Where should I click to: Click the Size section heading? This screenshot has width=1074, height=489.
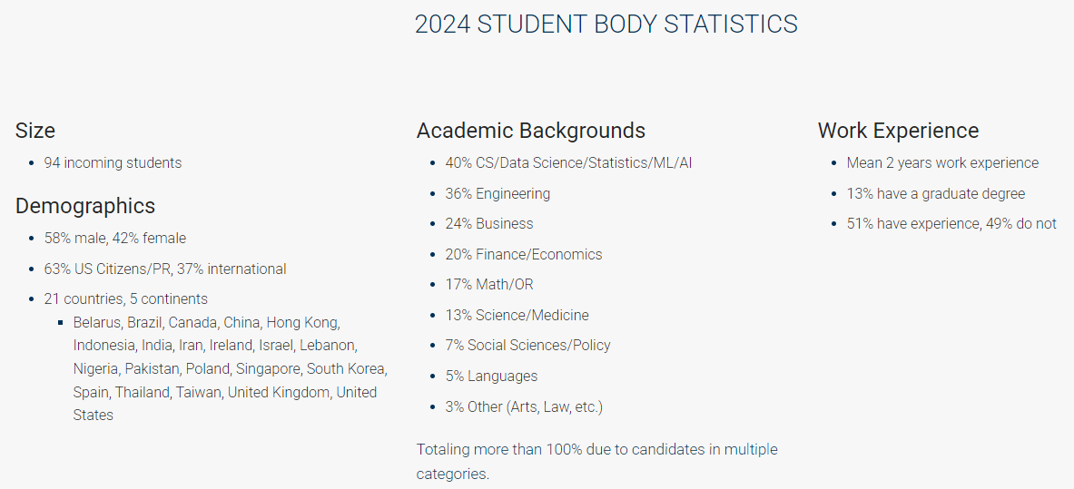35,131
